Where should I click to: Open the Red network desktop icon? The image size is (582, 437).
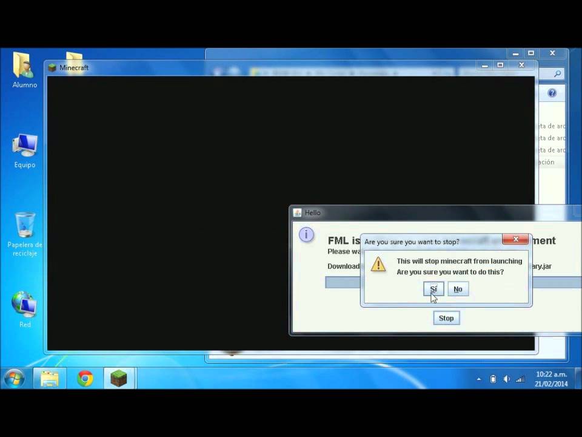(x=24, y=309)
